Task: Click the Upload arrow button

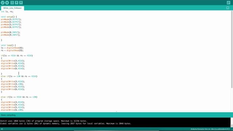Action: coord(7,3)
